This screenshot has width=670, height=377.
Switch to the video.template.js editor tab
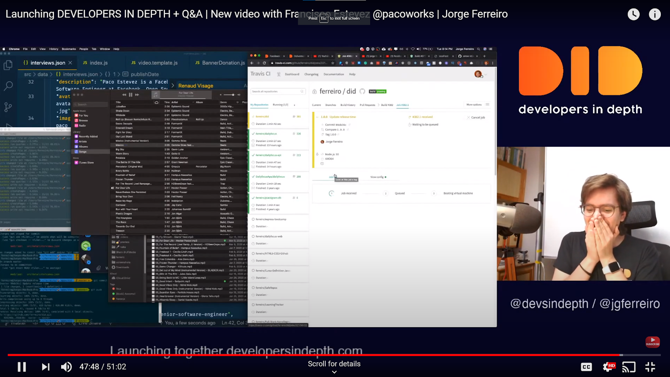[155, 63]
